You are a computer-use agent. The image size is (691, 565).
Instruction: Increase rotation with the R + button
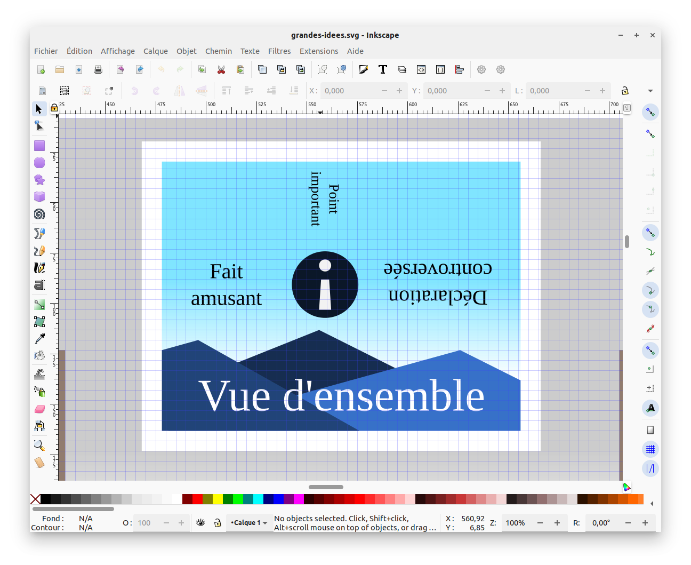(645, 523)
